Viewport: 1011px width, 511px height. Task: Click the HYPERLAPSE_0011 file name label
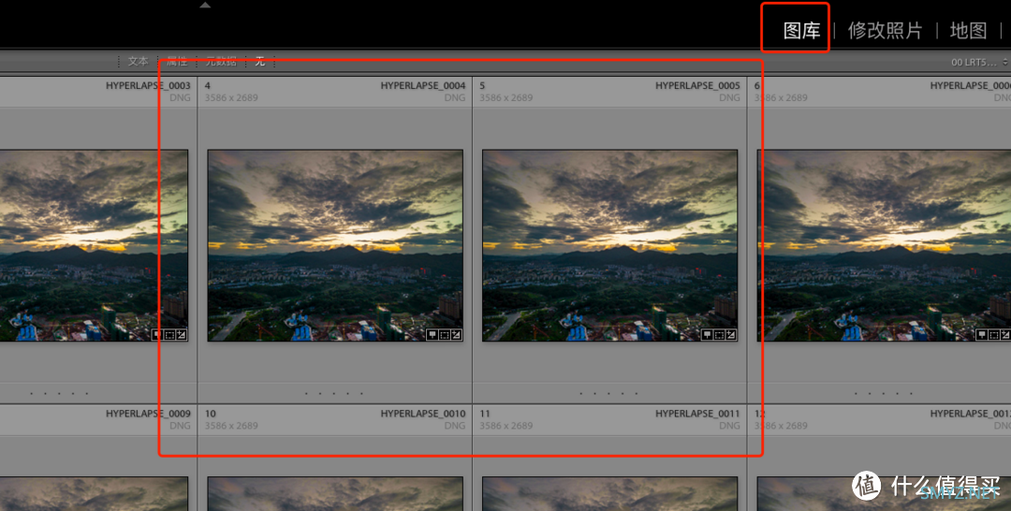[697, 414]
